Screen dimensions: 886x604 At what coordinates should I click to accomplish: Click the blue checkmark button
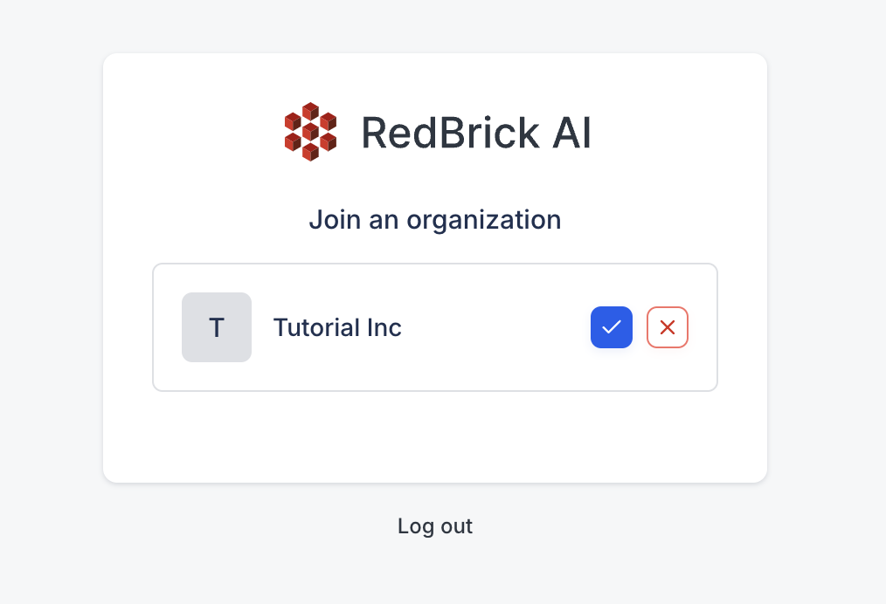click(612, 327)
